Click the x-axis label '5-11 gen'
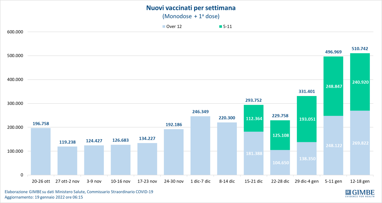 point(334,181)
